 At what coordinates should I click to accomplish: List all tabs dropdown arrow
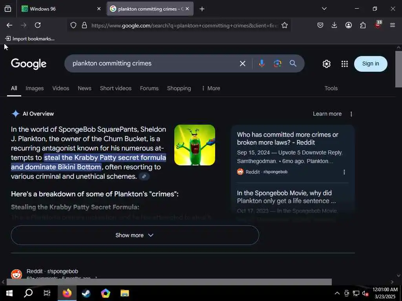point(324,9)
